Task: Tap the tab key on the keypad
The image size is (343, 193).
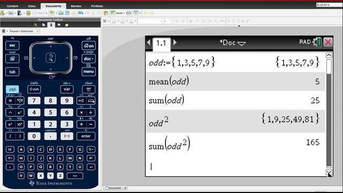Action: pos(12,72)
